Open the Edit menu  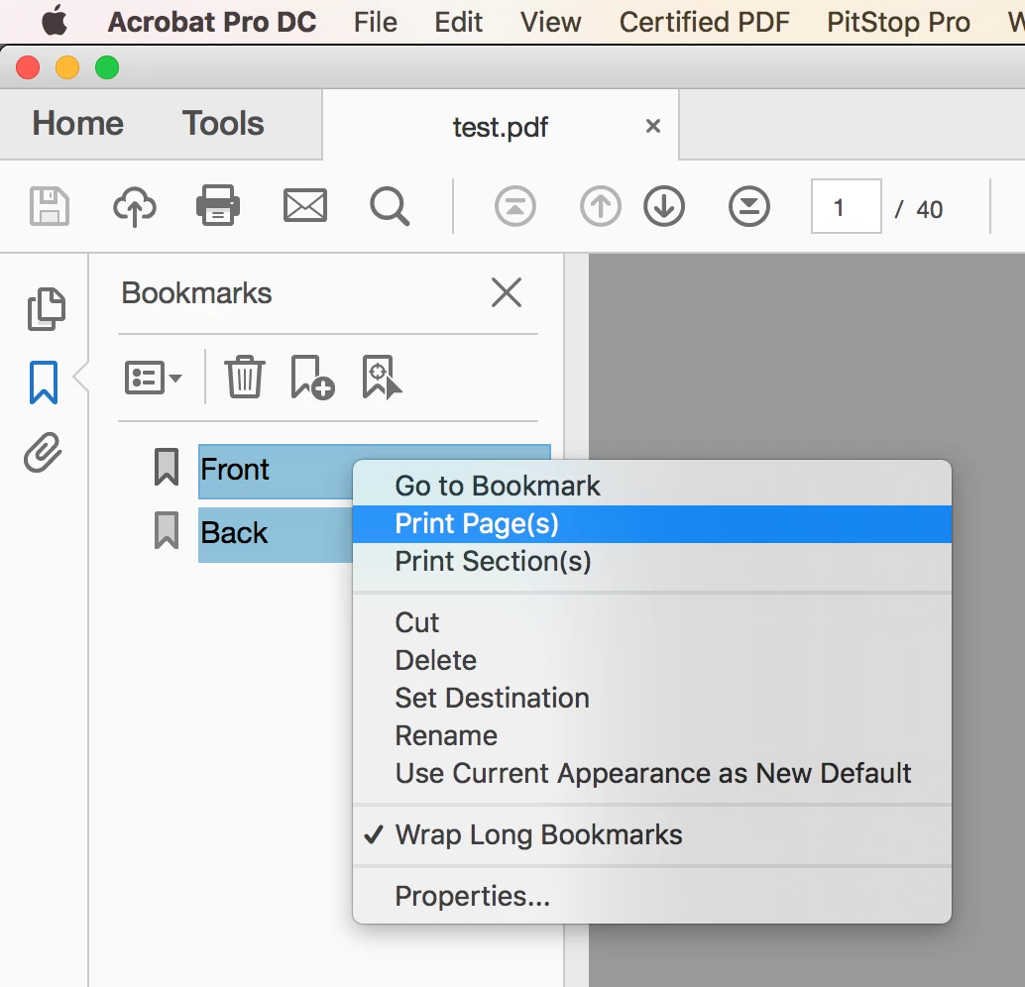458,22
